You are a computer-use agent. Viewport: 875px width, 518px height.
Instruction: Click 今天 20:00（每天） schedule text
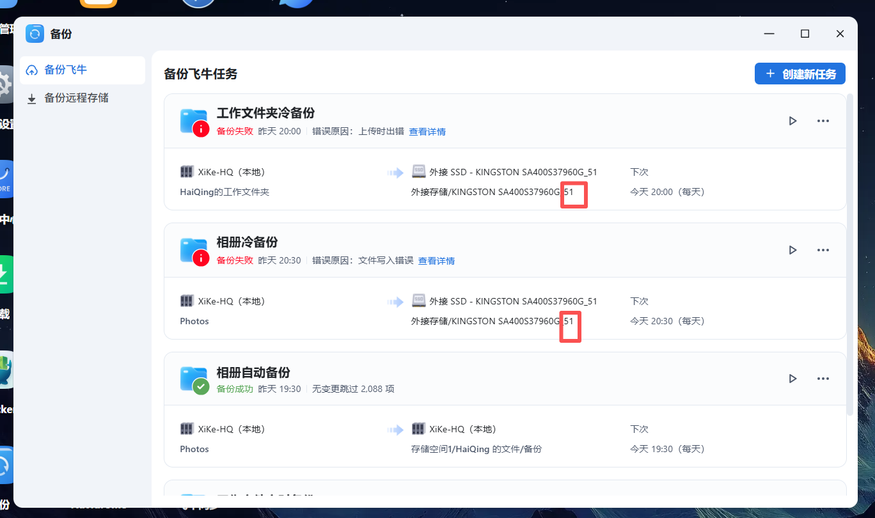click(667, 192)
